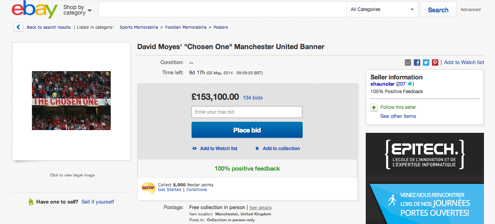Share listing on Twitter icon
Image resolution: width=495 pixels, height=224 pixels.
coord(426,62)
